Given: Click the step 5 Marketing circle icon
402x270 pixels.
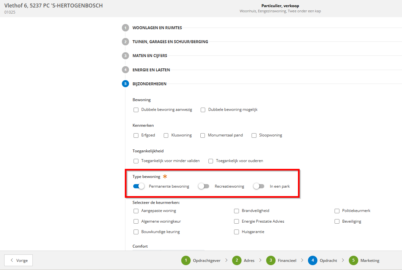Looking at the screenshot, I should tap(353, 260).
